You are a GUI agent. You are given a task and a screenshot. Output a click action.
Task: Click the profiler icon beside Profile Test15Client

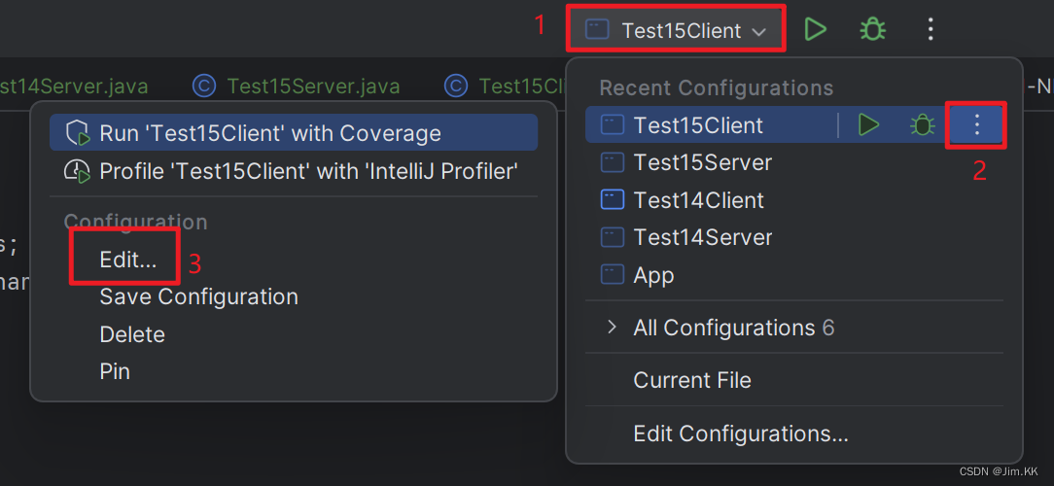(x=78, y=171)
